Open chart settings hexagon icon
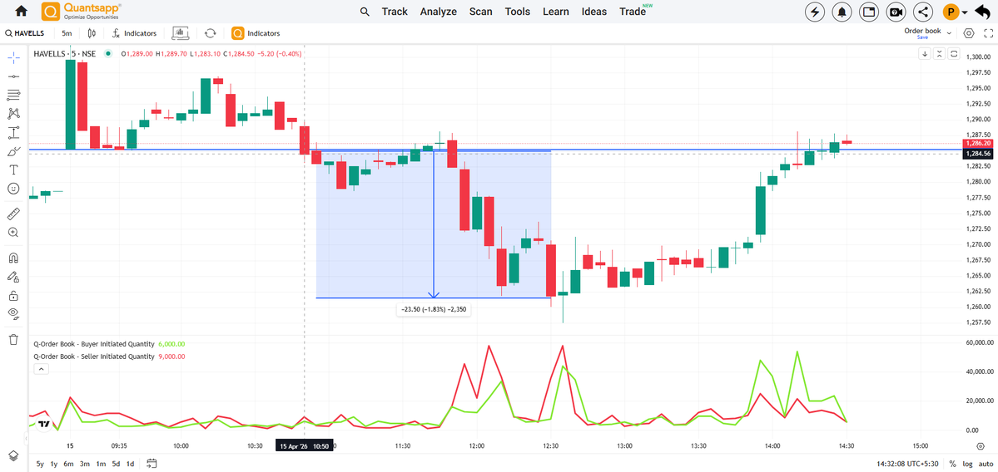The width and height of the screenshot is (998, 472). coord(970,33)
